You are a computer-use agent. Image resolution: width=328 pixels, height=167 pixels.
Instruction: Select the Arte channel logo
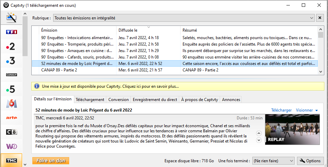(x=11, y=118)
